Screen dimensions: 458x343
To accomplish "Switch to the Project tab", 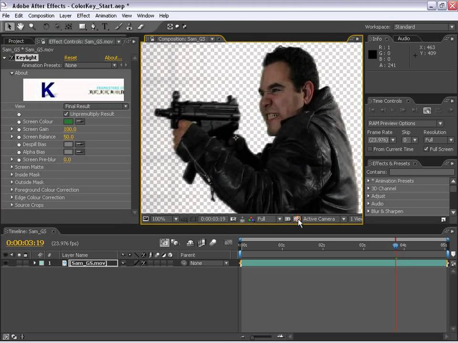I will click(16, 41).
